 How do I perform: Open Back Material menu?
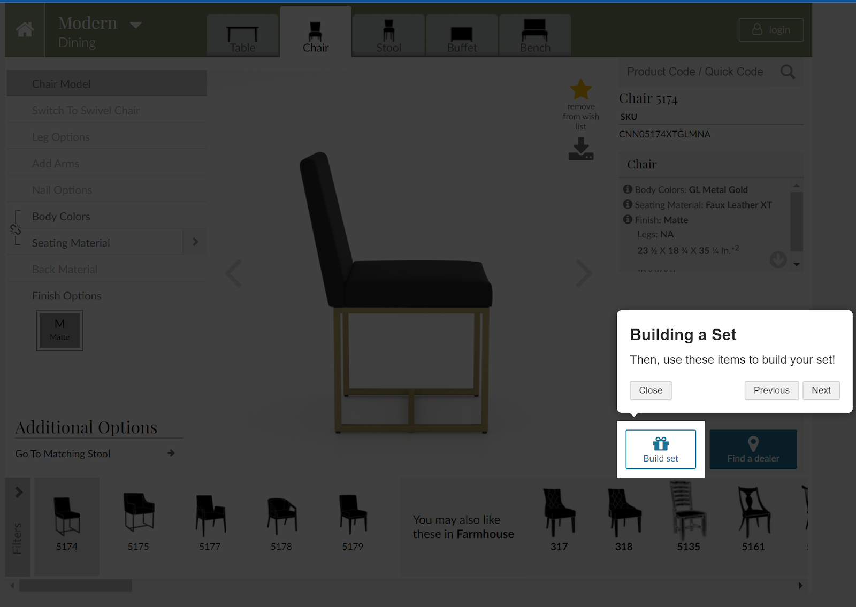click(106, 269)
